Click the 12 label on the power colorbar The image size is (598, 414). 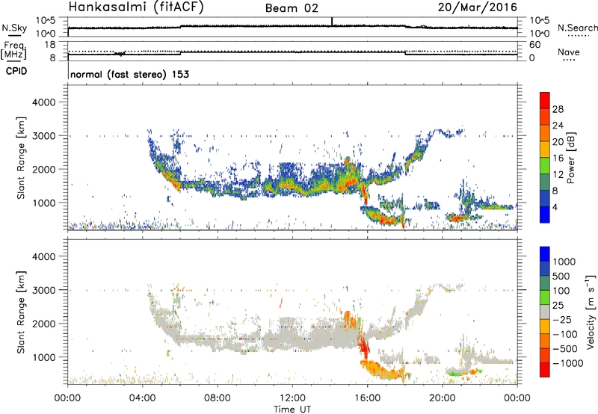(x=558, y=175)
